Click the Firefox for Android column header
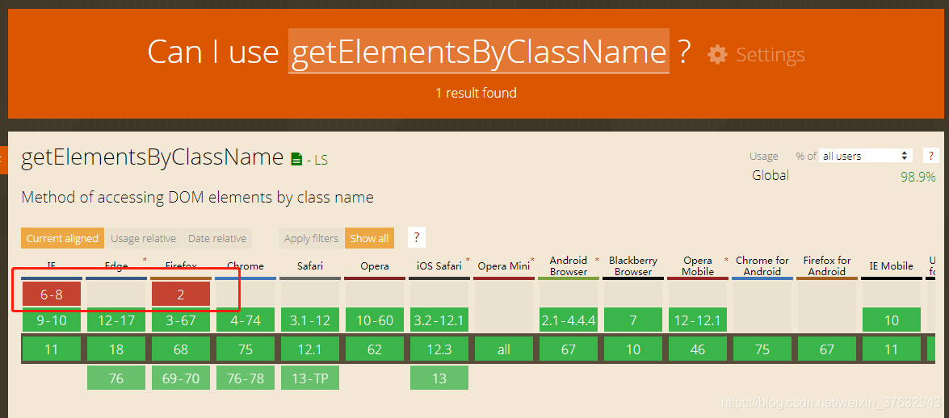949x418 pixels. [827, 266]
